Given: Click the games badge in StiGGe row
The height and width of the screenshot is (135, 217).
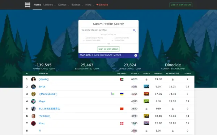Looking at the screenshot, I should click(146, 116).
